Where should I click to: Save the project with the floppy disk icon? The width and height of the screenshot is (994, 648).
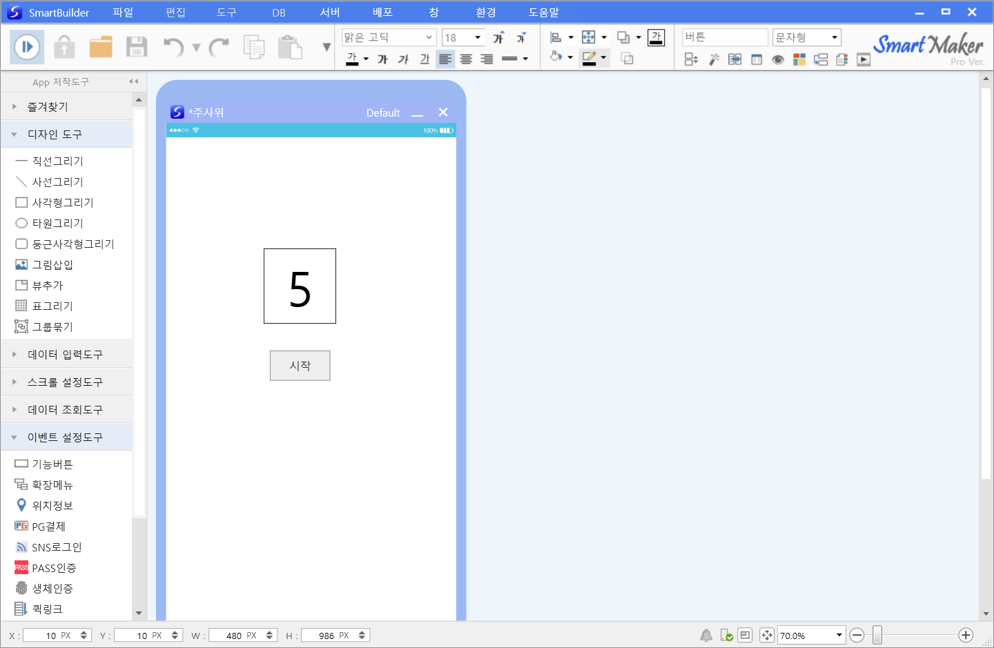[137, 47]
